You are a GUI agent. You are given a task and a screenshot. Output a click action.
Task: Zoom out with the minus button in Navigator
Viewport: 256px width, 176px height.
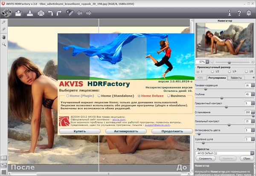212,62
